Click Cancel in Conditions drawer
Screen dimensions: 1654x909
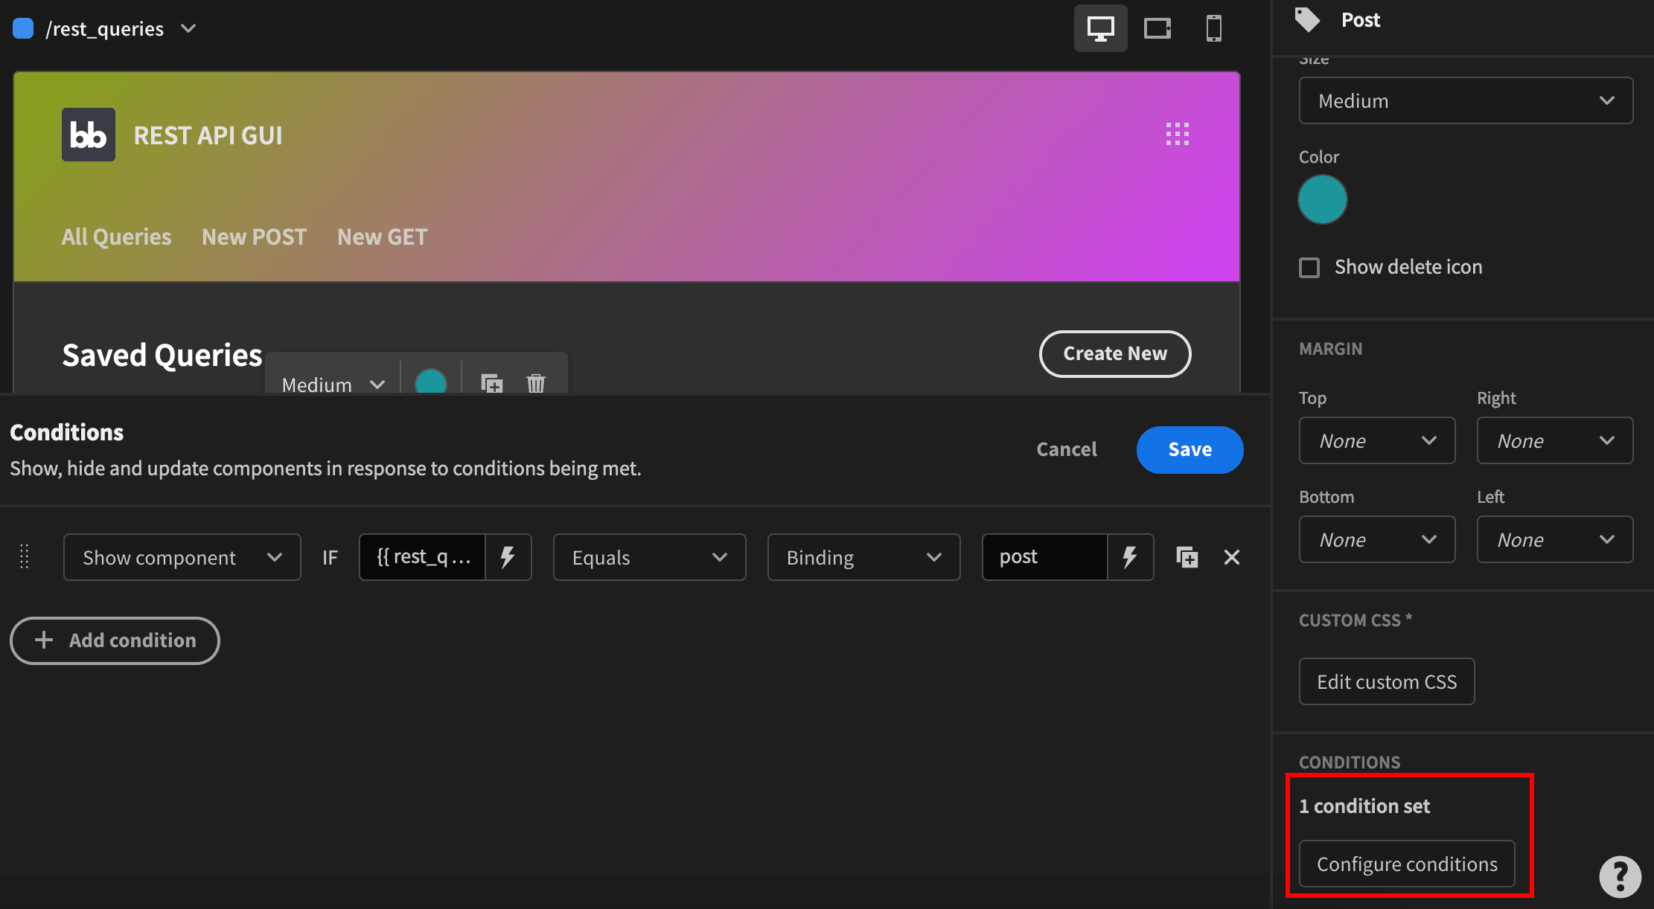(1067, 449)
